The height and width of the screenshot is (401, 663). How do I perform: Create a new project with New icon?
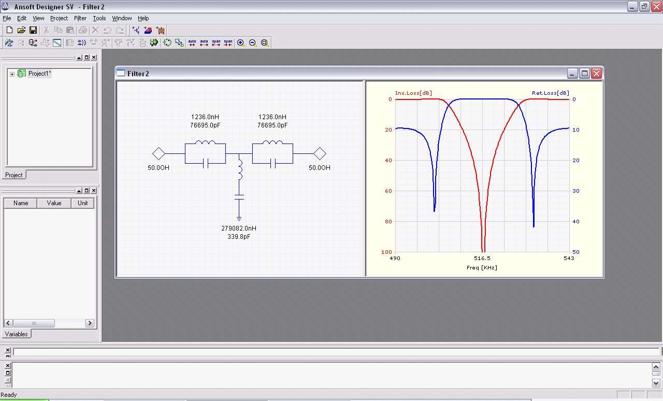9,30
